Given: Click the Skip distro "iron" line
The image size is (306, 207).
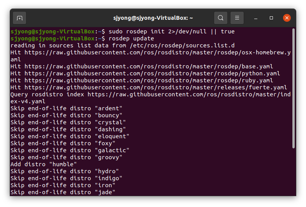Looking at the screenshot, I should (x=63, y=186).
